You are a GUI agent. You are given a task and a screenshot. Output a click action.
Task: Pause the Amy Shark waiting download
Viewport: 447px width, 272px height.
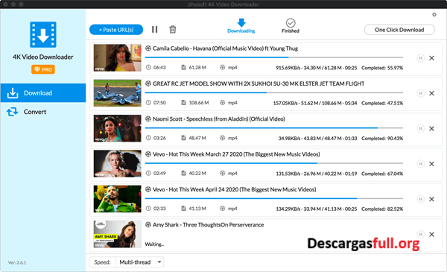pyautogui.click(x=420, y=234)
